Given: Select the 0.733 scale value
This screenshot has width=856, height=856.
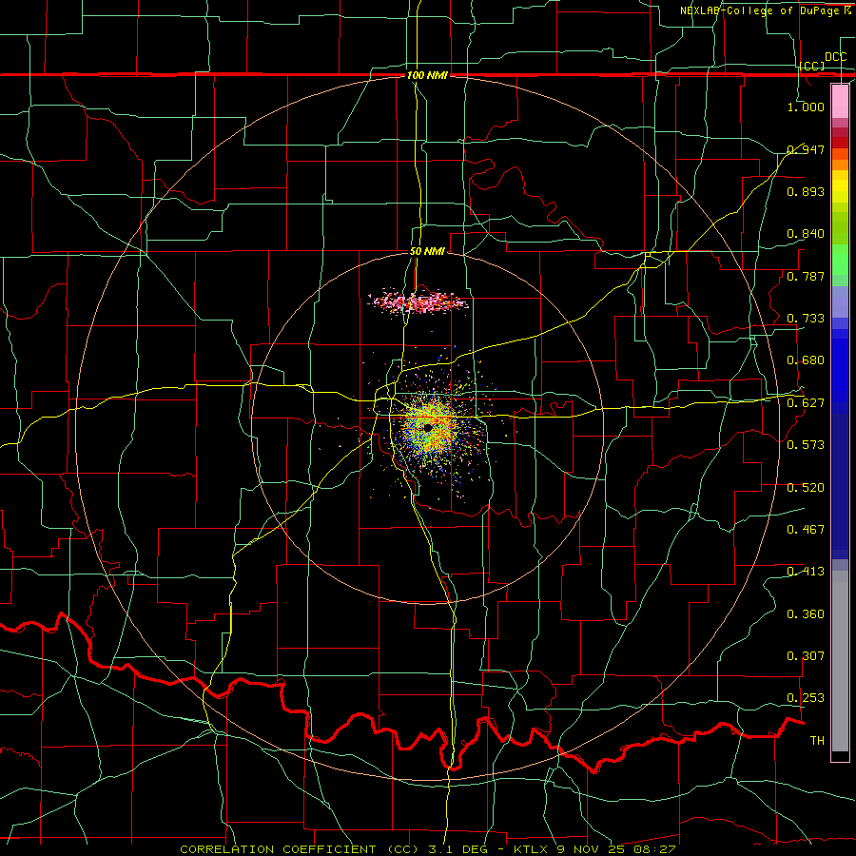Looking at the screenshot, I should point(806,319).
